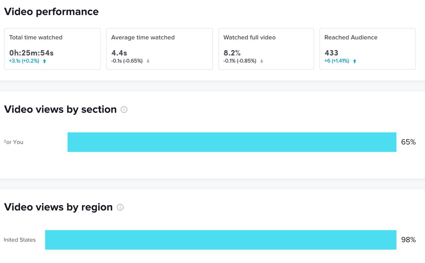Click the Video performance heading
The height and width of the screenshot is (263, 425).
pos(51,12)
